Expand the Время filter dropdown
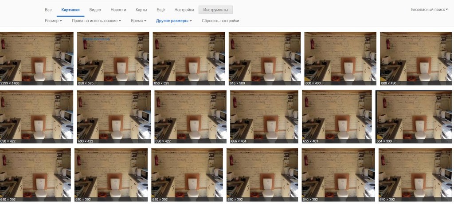The image size is (454, 204). tap(139, 21)
